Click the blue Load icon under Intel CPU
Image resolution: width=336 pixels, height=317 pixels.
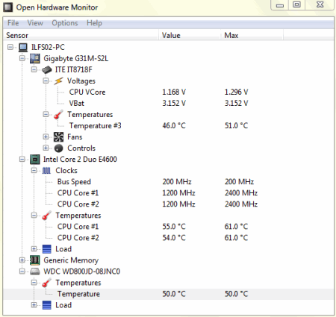(47, 249)
